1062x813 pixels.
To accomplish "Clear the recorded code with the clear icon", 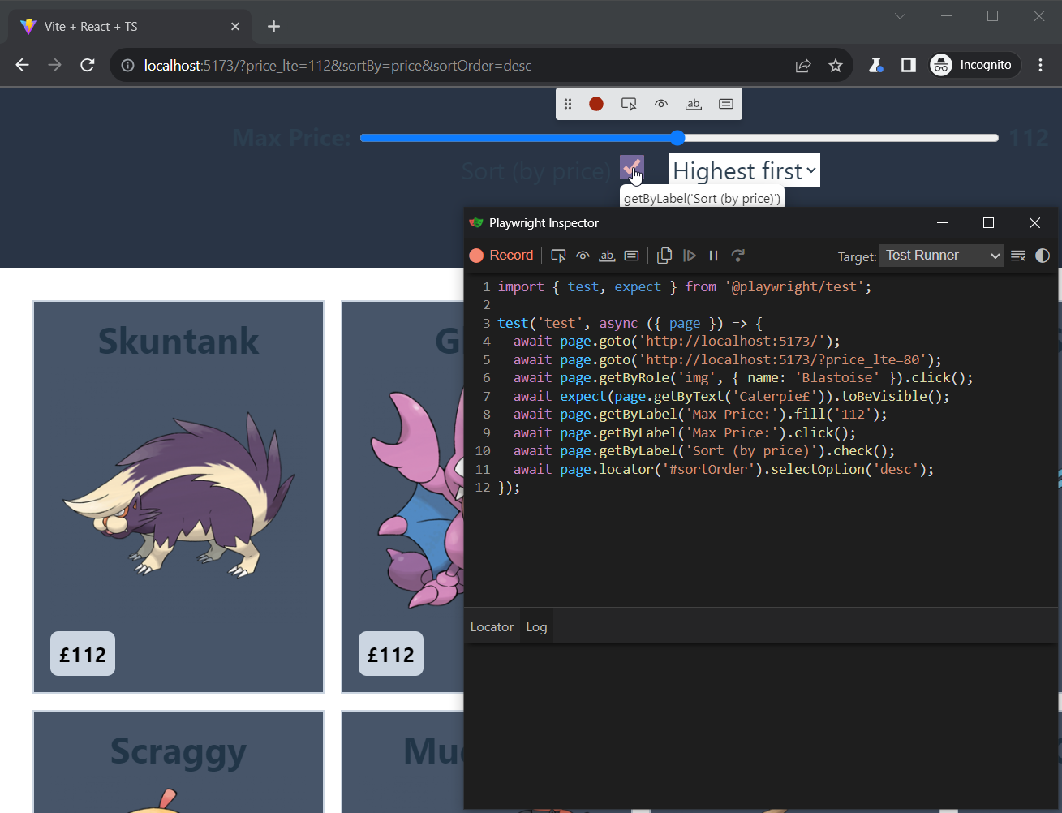I will (1018, 256).
